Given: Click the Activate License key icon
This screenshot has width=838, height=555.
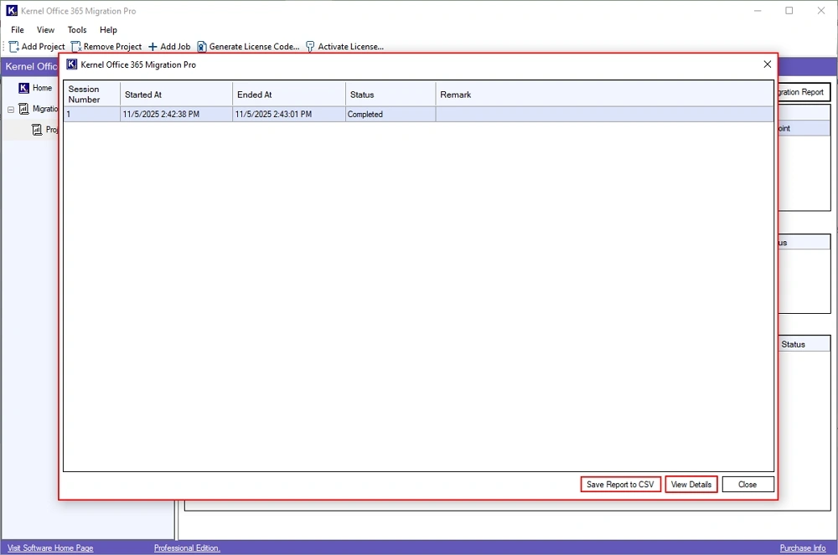Looking at the screenshot, I should coord(310,47).
